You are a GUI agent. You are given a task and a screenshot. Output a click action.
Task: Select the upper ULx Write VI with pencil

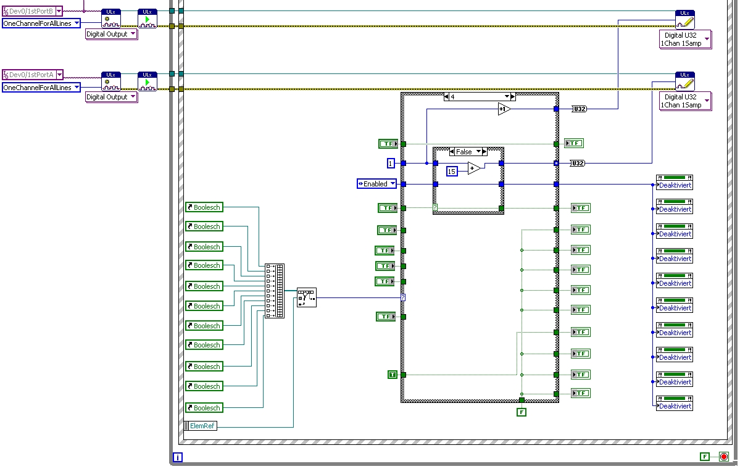(685, 19)
